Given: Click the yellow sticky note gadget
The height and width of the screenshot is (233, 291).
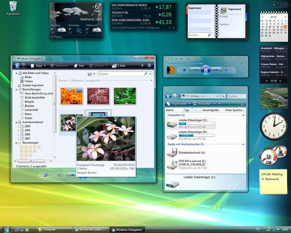Looking at the screenshot, I should click(273, 182).
